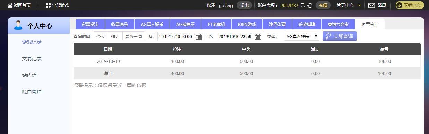Image resolution: width=429 pixels, height=134 pixels.
Task: Click the 100.00 profit in the 2019-10-10 row
Action: coord(385,61)
